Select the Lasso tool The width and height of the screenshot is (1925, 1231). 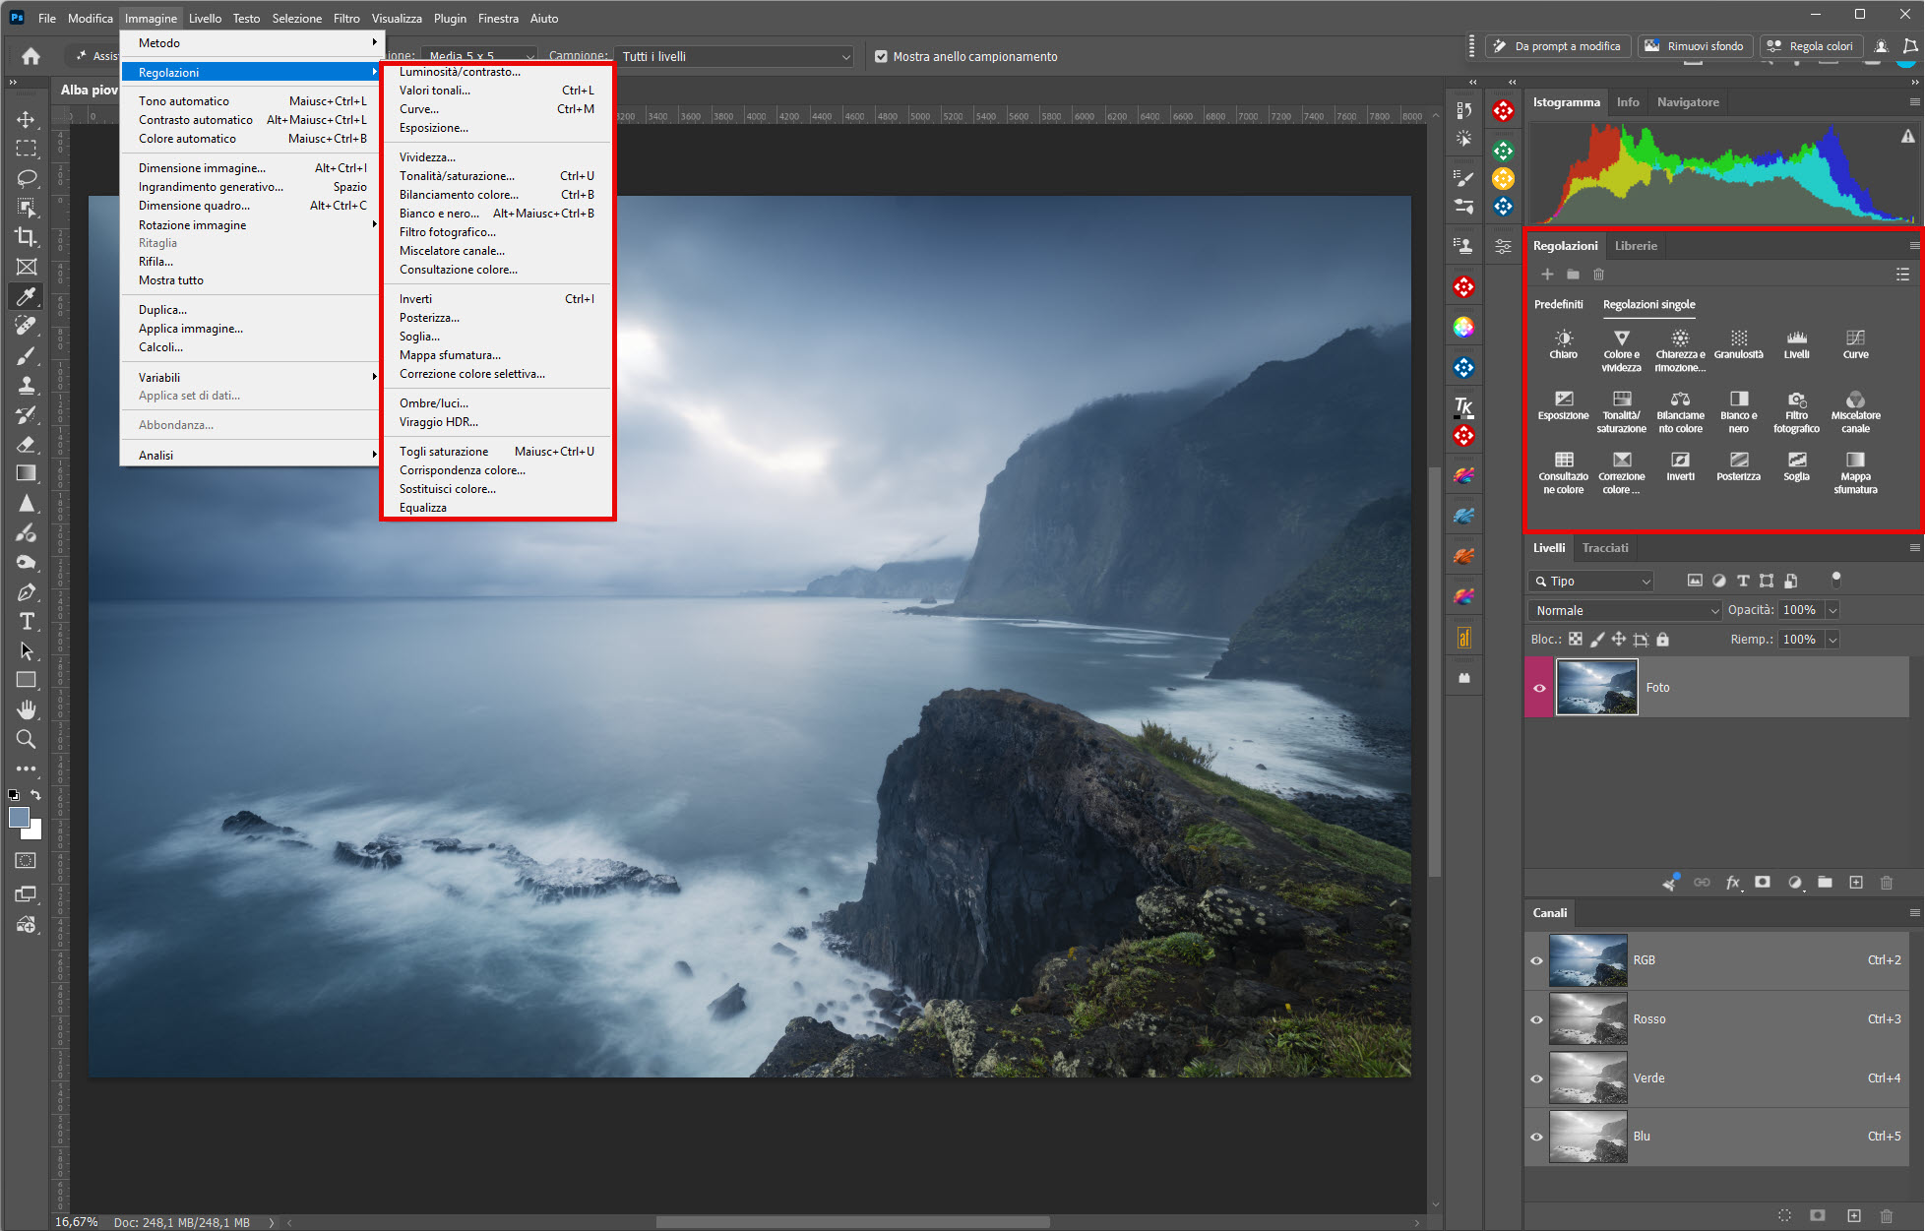pyautogui.click(x=27, y=178)
